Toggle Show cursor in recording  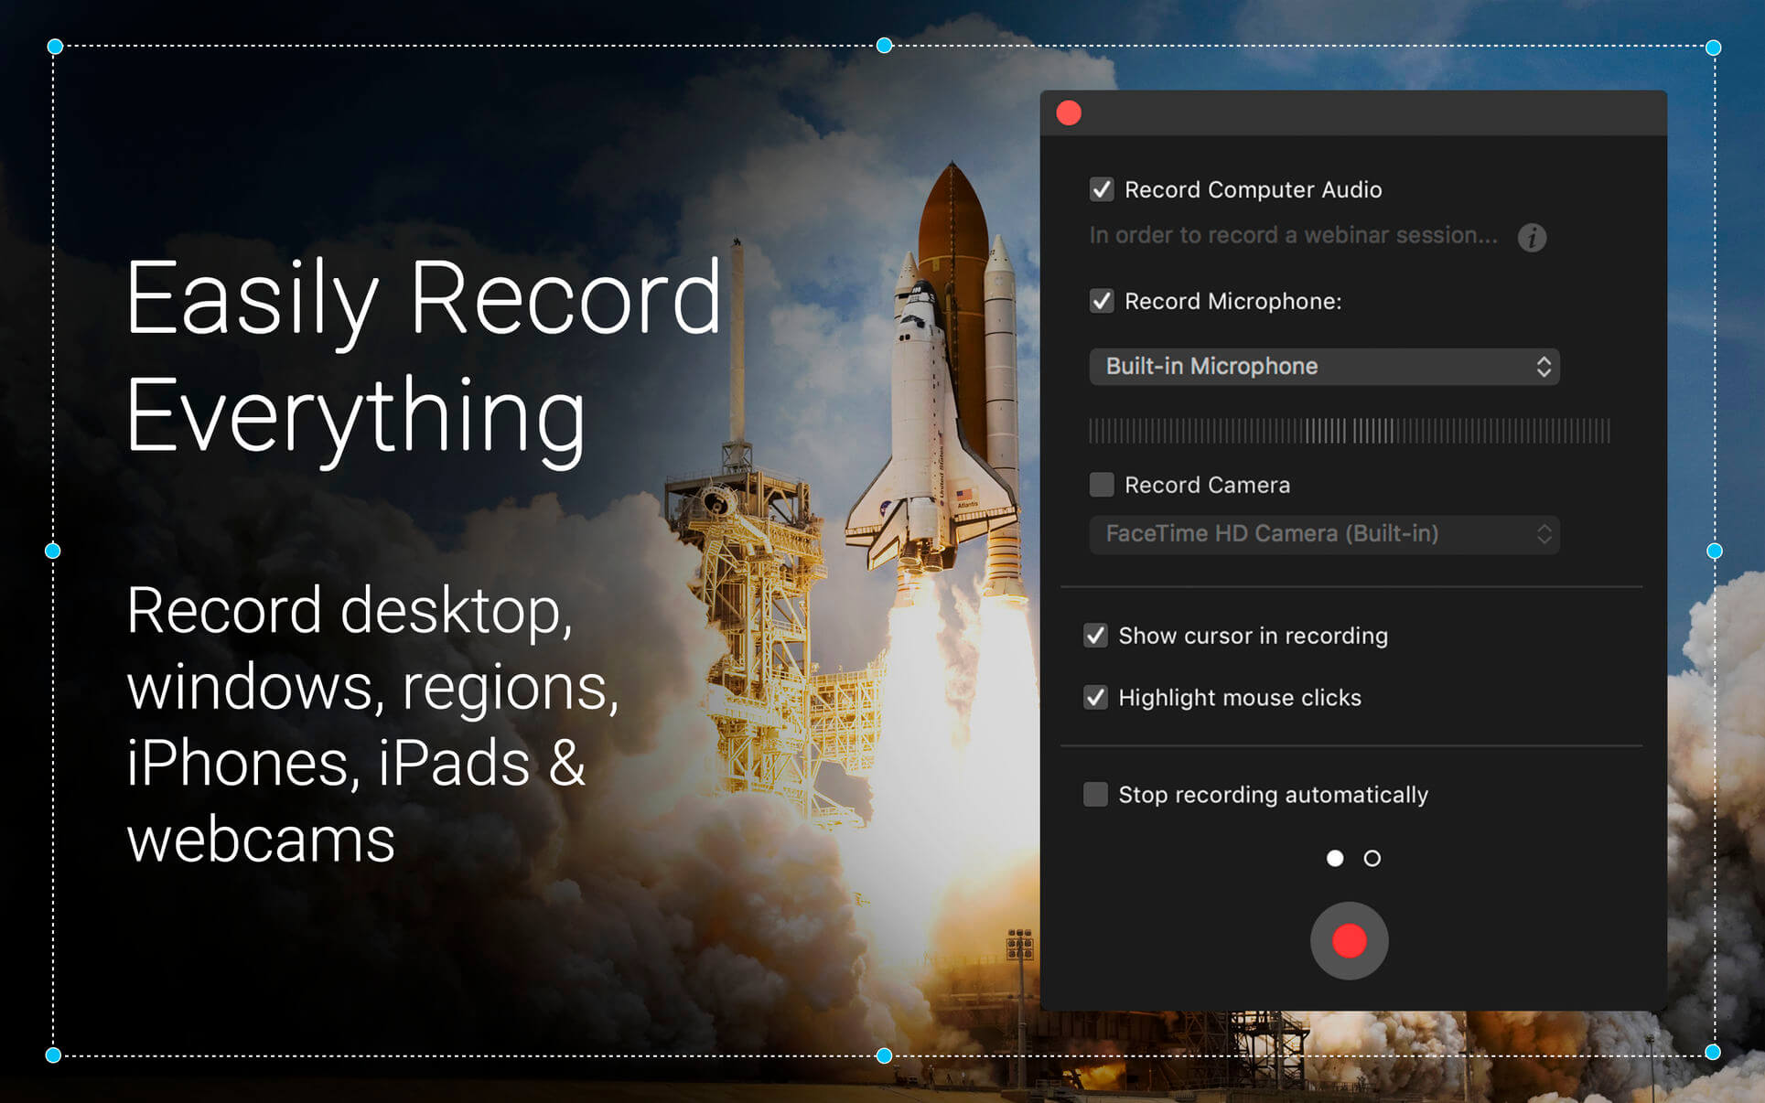(x=1095, y=636)
